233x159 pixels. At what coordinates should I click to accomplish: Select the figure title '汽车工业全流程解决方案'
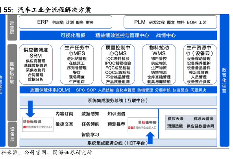coord(54,10)
